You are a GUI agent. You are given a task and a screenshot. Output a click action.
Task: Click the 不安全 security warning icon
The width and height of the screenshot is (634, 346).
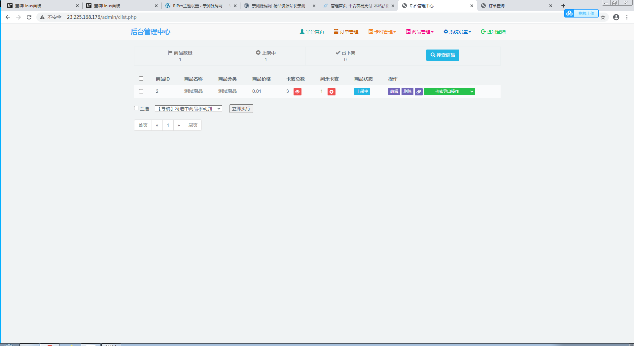pos(42,17)
